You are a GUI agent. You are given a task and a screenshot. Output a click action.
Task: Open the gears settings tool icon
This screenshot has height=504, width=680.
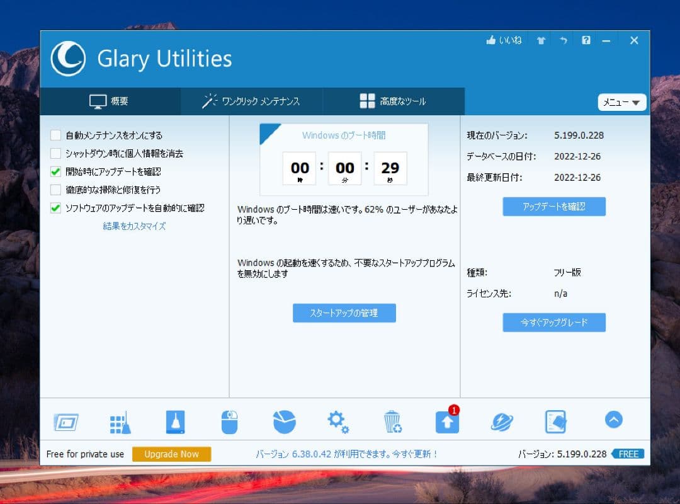pyautogui.click(x=338, y=422)
